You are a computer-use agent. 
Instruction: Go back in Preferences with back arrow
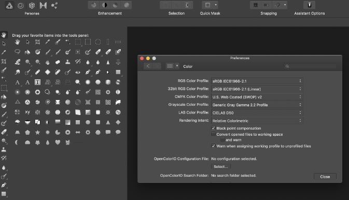pyautogui.click(x=148, y=66)
